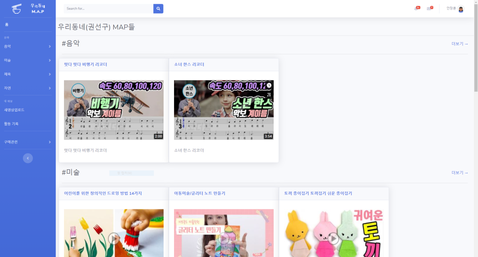Expand the 체육 sidebar category
The image size is (478, 257).
pos(27,74)
